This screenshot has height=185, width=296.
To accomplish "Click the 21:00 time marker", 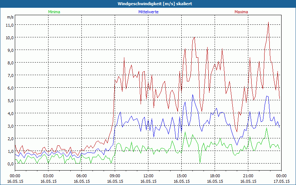I will [248, 176].
